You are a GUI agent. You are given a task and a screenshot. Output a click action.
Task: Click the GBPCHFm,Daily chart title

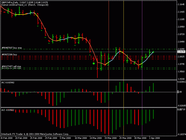10,2
